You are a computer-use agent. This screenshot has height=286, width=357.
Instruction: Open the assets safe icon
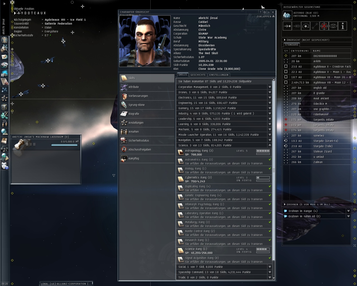pos(4,107)
